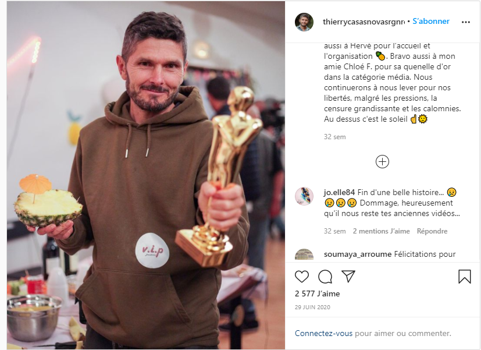Open thierrycasasnovasrgnr username link

pyautogui.click(x=364, y=22)
